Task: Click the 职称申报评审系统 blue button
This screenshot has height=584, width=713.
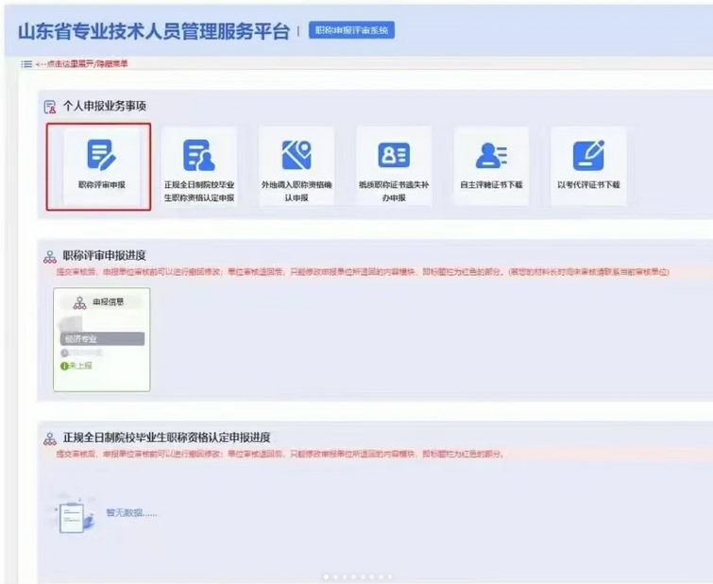Action: point(351,30)
